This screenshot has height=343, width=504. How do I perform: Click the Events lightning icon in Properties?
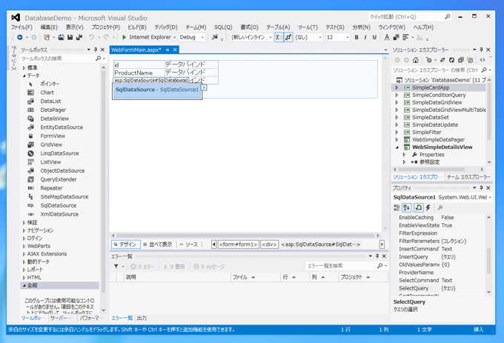point(428,207)
